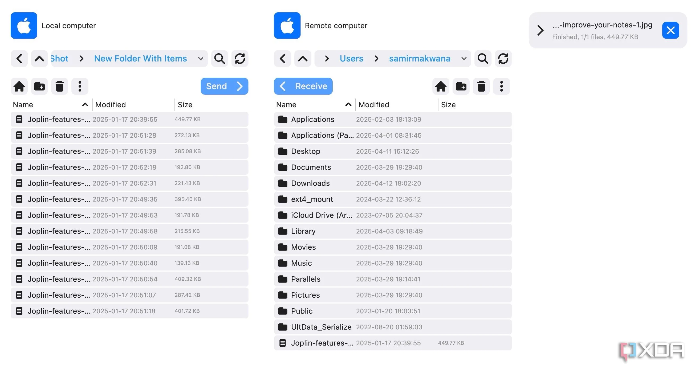Select local file sized 272.13 KB
The image size is (691, 369).
129,136
